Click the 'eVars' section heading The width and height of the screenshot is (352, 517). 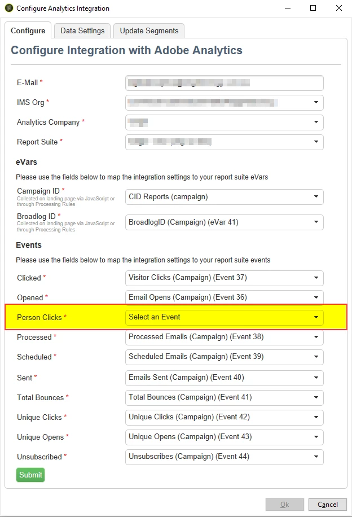click(x=27, y=162)
